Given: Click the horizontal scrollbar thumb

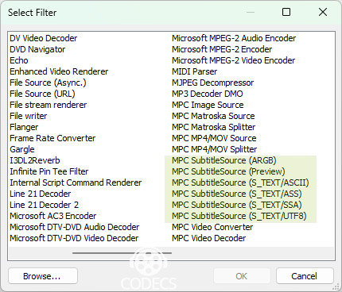Looking at the screenshot, I should pyautogui.click(x=122, y=253).
